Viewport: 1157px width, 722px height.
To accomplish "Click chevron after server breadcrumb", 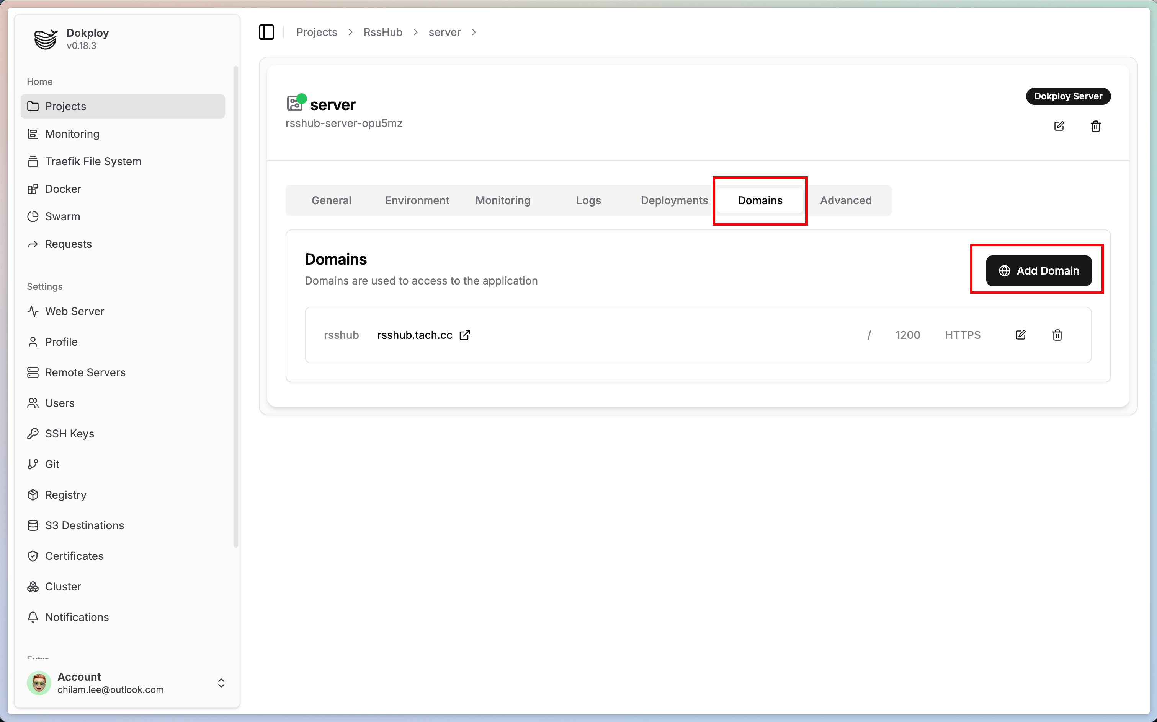I will coord(474,32).
